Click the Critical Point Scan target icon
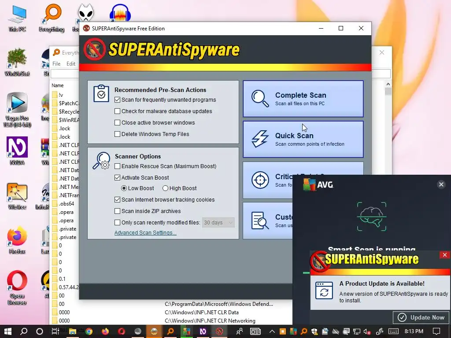This screenshot has width=451, height=338. click(x=260, y=180)
